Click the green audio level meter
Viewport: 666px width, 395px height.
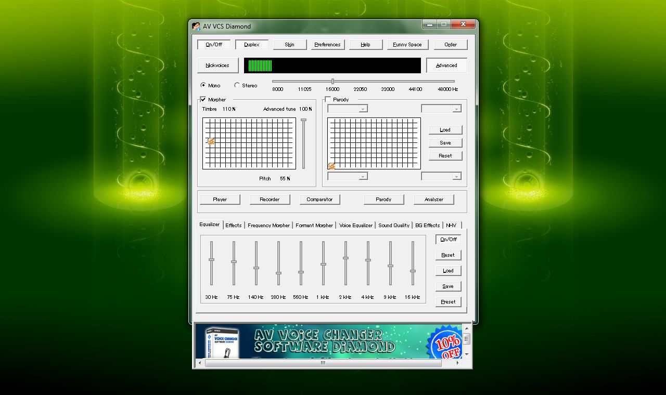(x=332, y=65)
